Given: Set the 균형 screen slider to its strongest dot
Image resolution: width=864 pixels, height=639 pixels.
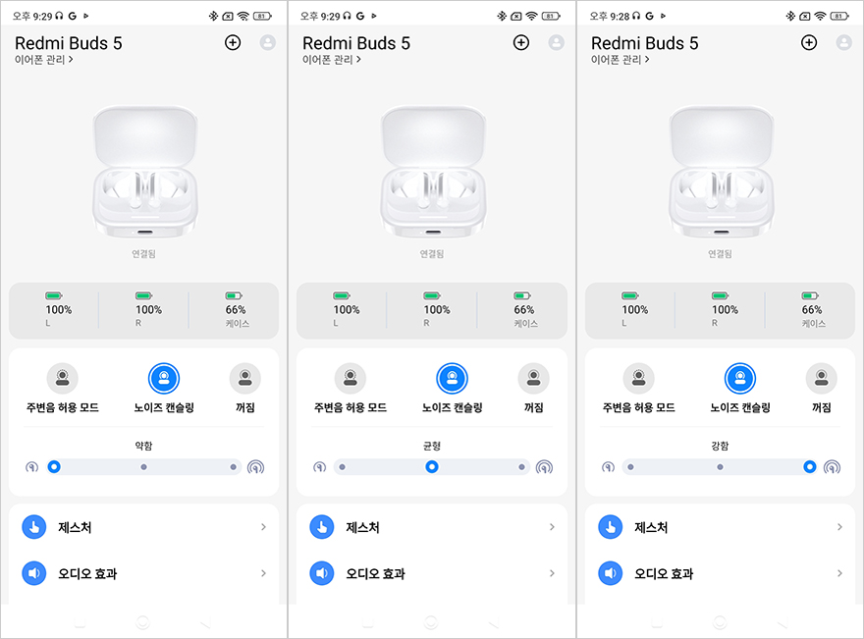Looking at the screenshot, I should 521,467.
